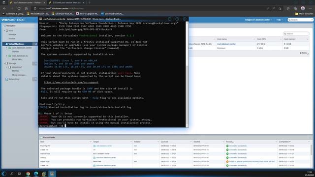Open Windows Start menu
This screenshot has width=315, height=177.
pyautogui.click(x=4, y=174)
